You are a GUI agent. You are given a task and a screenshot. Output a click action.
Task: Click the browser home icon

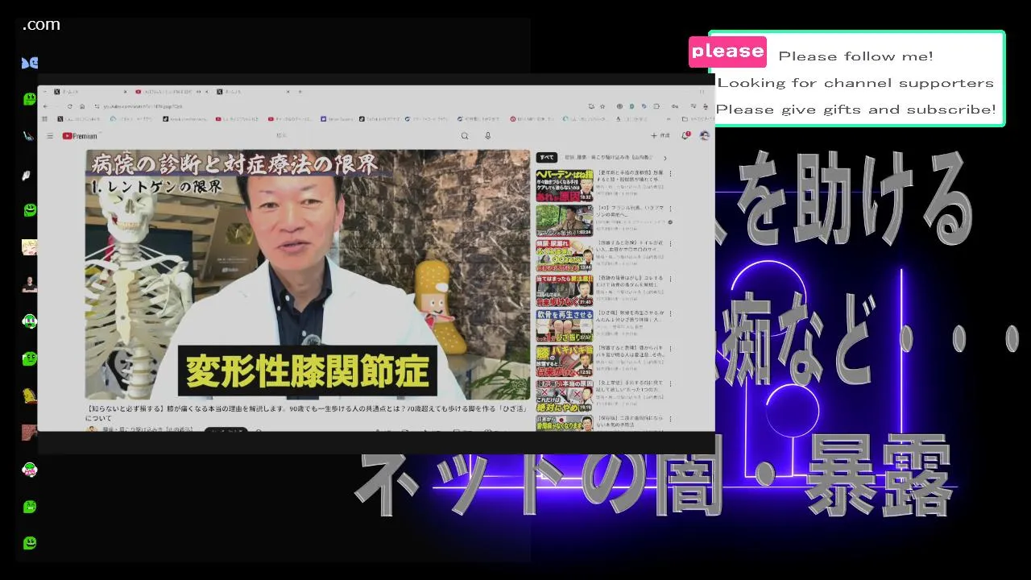pos(82,106)
